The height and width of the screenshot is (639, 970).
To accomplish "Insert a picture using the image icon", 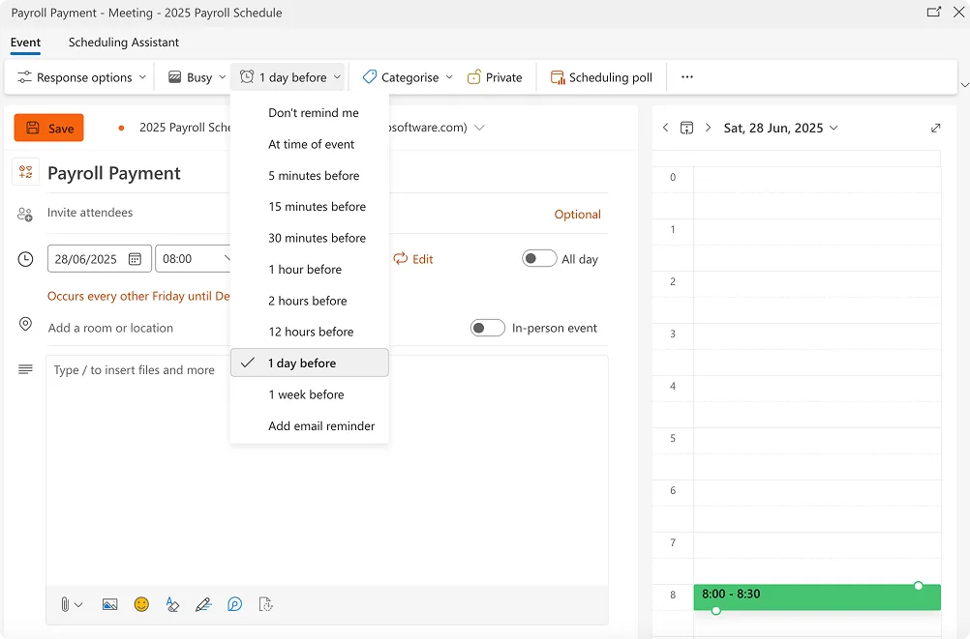I will (110, 604).
